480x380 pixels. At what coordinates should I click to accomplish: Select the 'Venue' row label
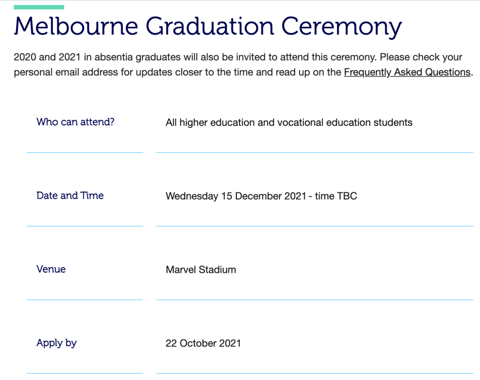51,269
